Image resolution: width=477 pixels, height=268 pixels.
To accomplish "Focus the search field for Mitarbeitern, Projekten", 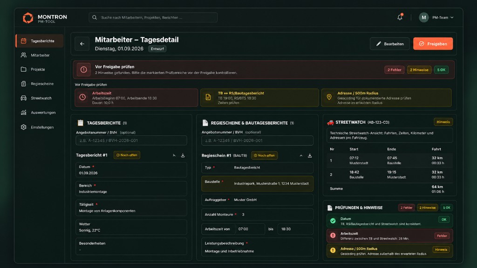I will click(x=153, y=18).
